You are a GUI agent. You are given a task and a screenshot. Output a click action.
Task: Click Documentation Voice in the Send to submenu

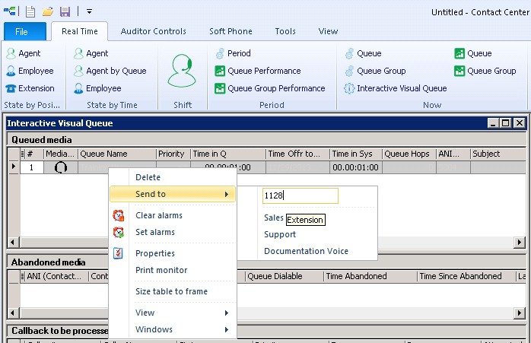pyautogui.click(x=306, y=251)
